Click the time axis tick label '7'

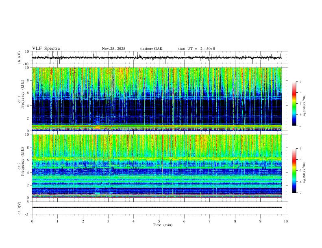click(210, 221)
